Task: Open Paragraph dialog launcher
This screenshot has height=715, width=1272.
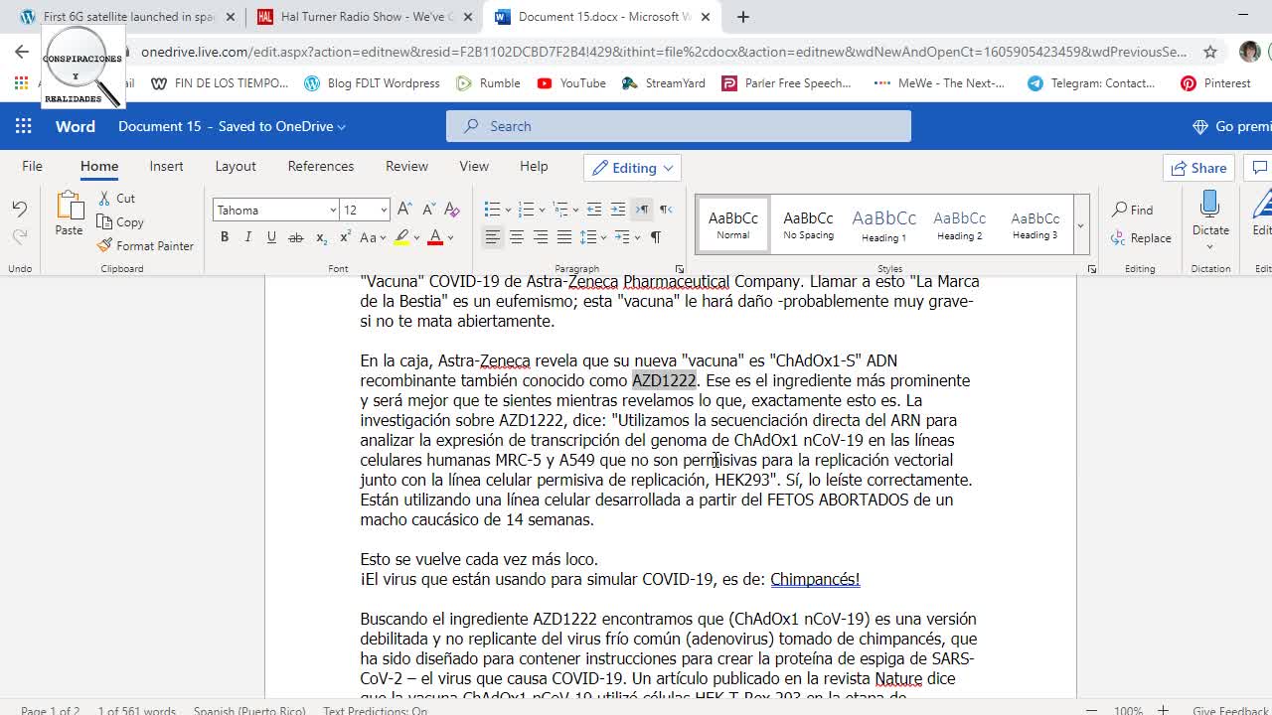Action: click(680, 269)
